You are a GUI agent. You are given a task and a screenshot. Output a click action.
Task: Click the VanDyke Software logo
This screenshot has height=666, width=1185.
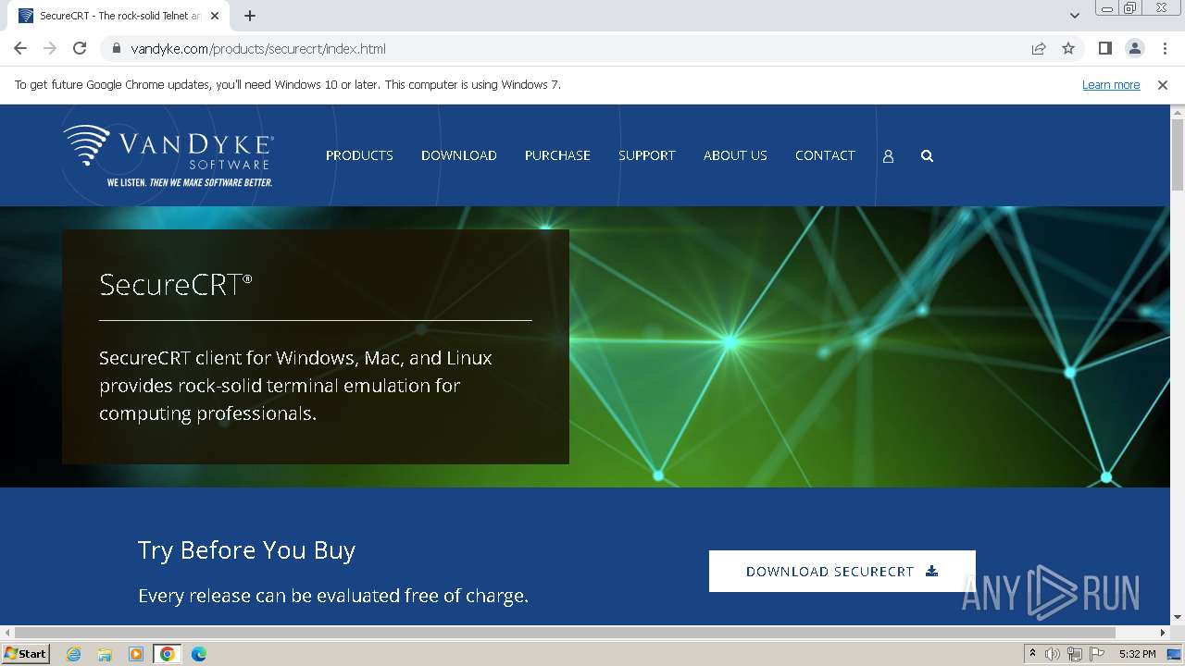[x=168, y=155]
